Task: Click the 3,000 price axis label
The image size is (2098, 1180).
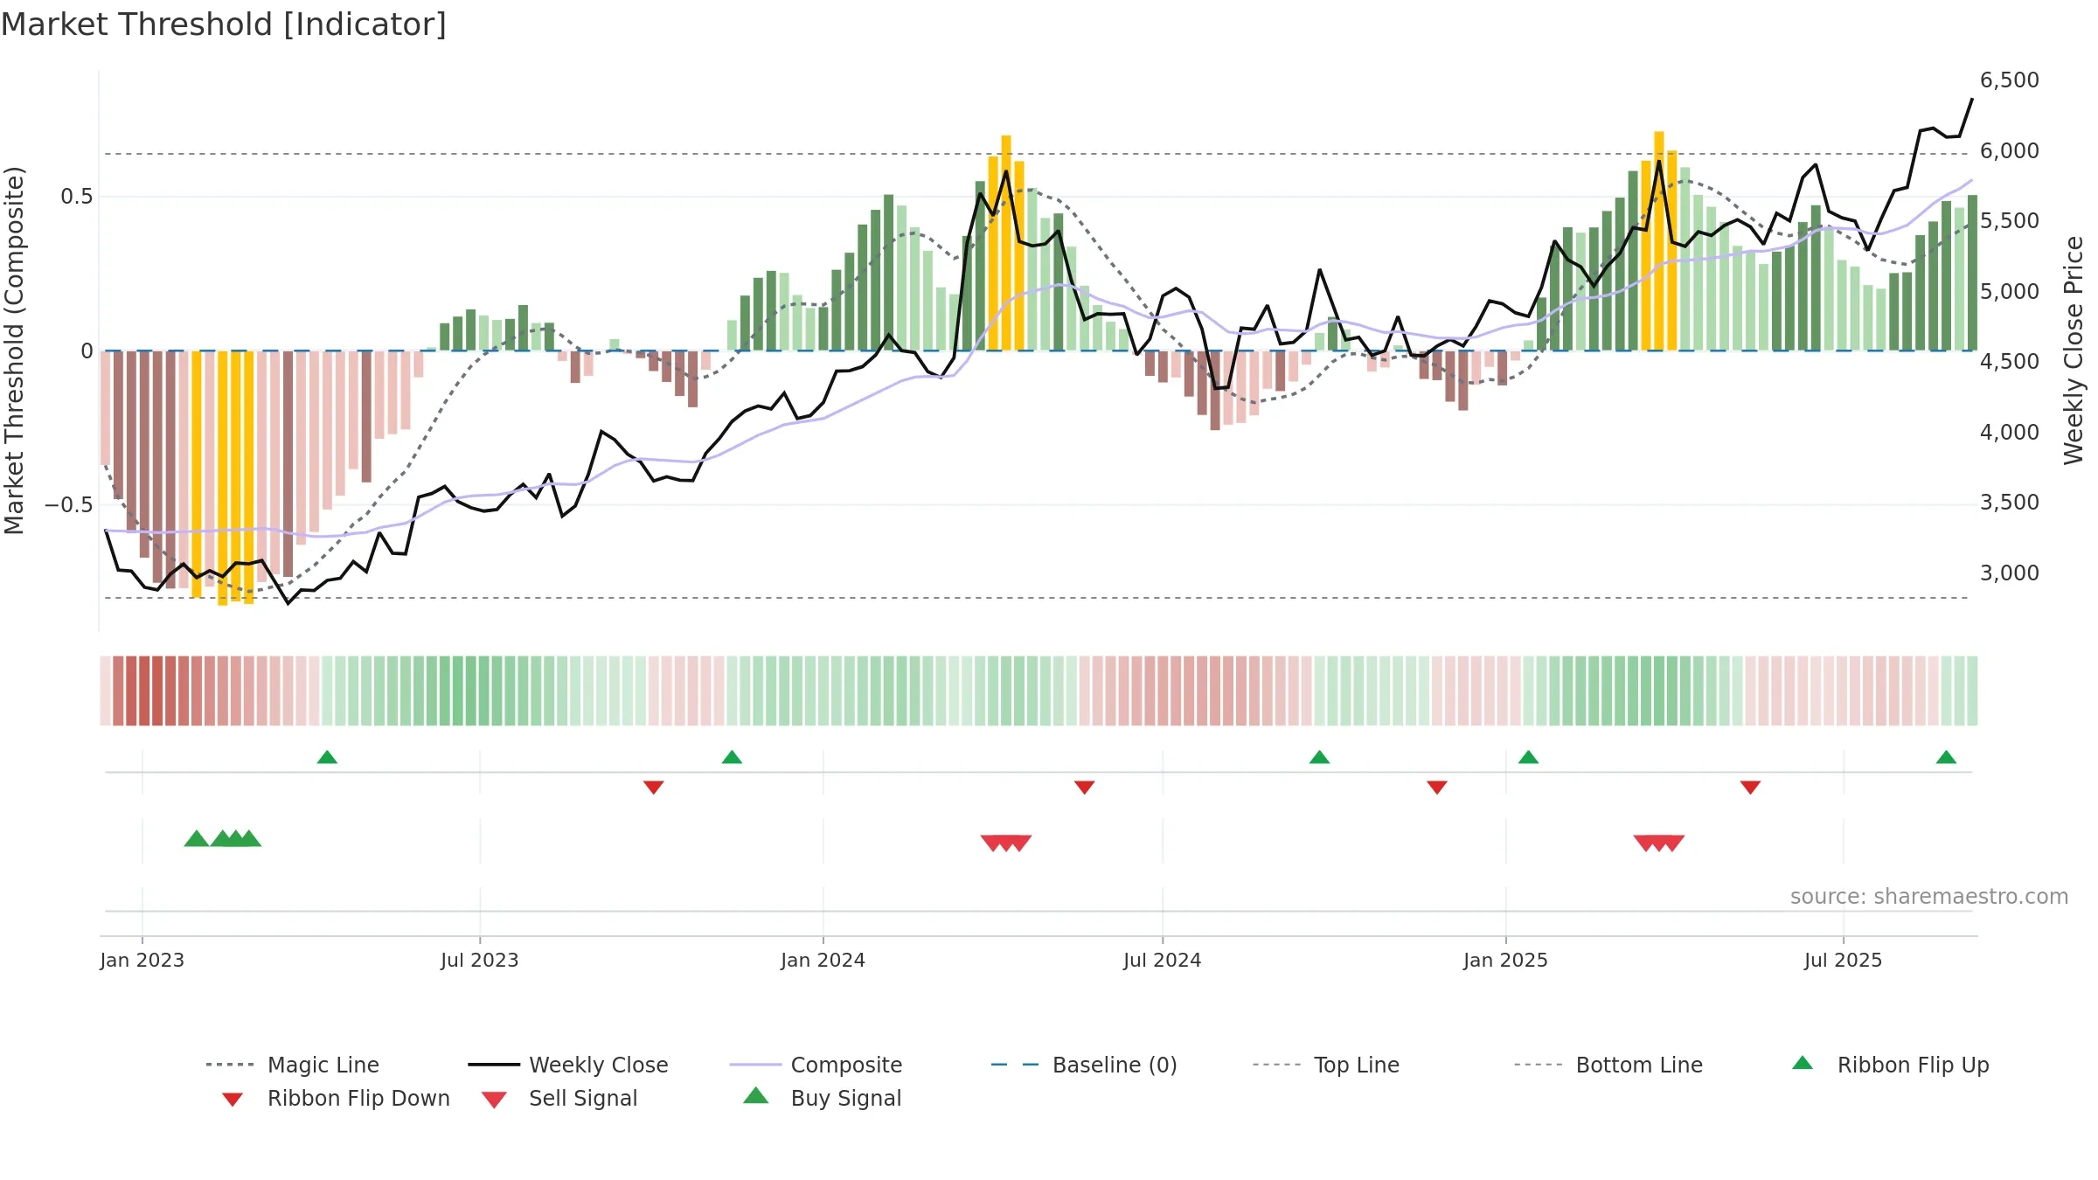Action: (x=2009, y=573)
